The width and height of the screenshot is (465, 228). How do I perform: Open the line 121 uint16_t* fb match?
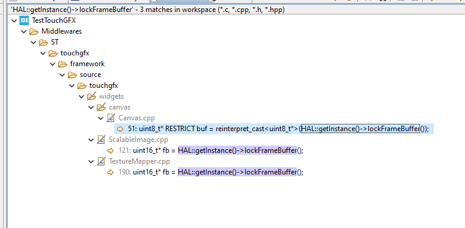click(x=211, y=150)
